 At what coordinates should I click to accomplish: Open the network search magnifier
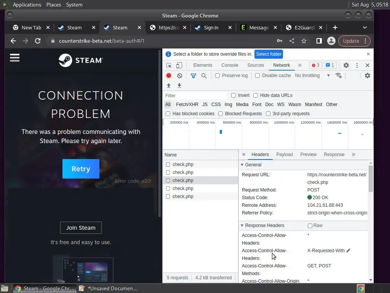point(204,76)
